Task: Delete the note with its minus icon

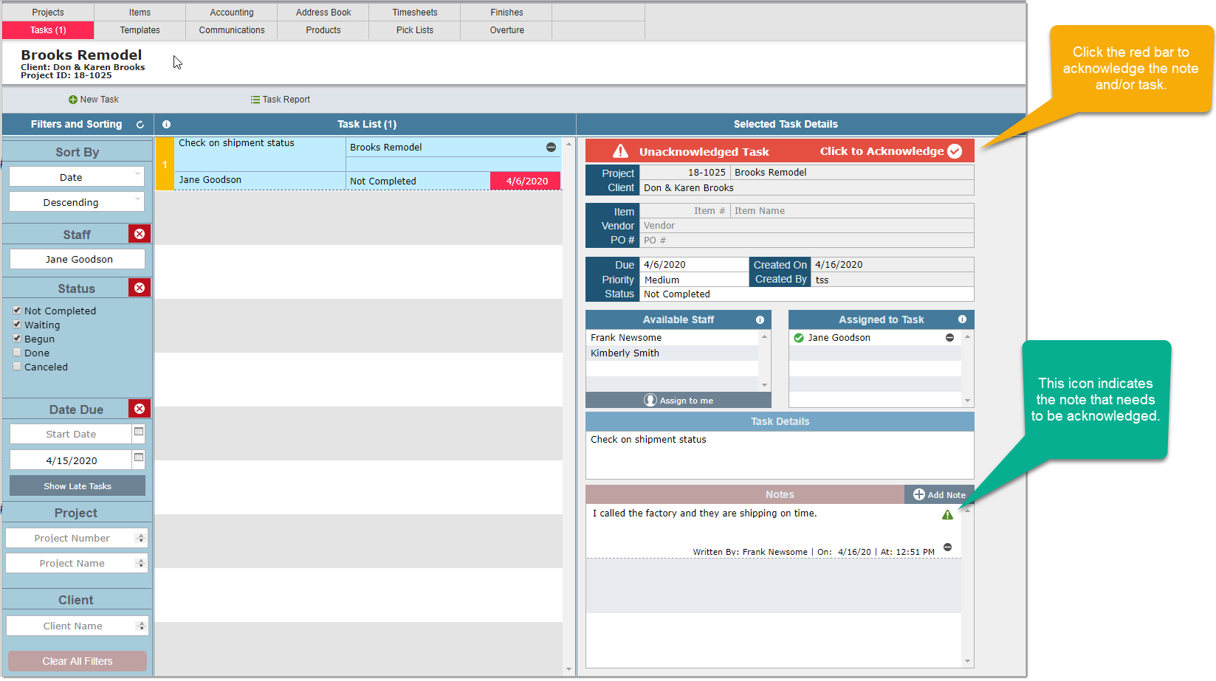Action: (947, 547)
